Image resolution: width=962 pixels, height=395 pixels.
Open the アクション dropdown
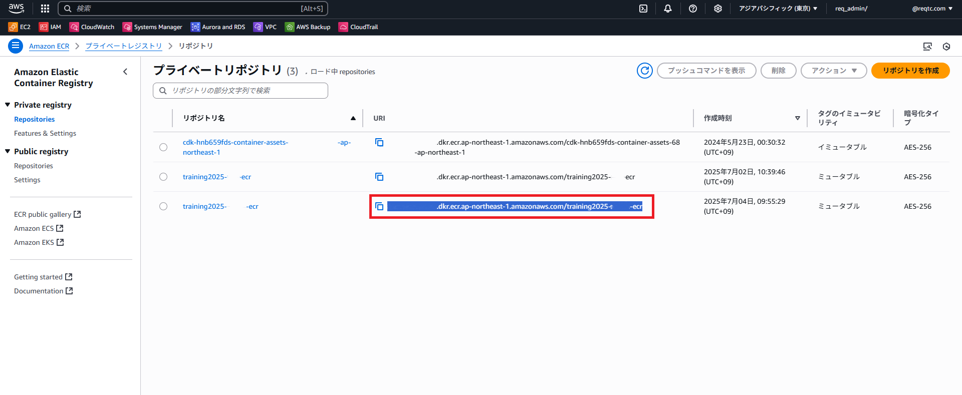[834, 71]
